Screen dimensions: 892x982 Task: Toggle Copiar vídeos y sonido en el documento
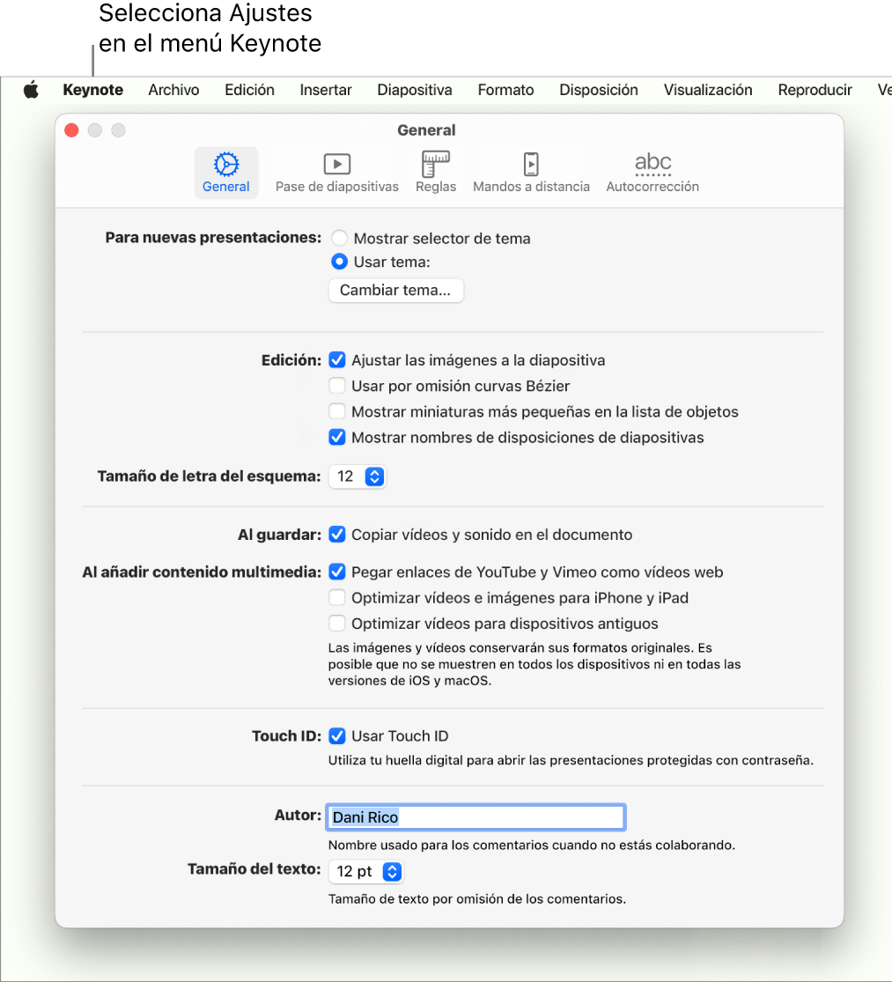(x=336, y=535)
